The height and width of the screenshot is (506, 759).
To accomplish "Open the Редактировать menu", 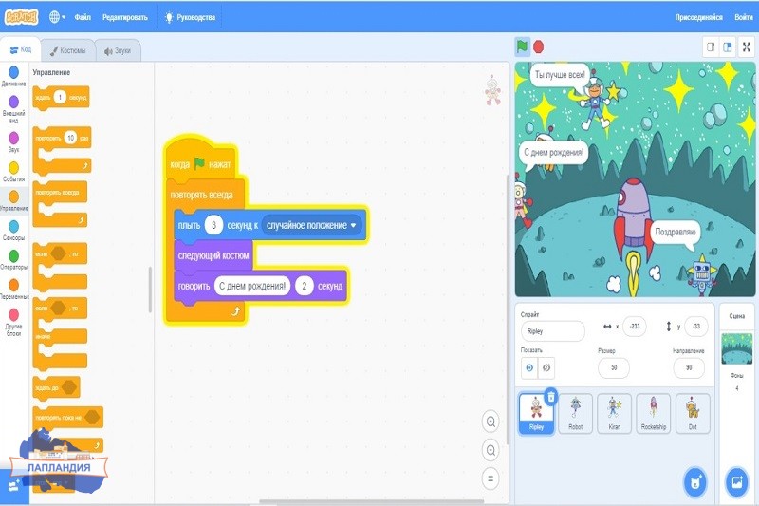I will [125, 17].
